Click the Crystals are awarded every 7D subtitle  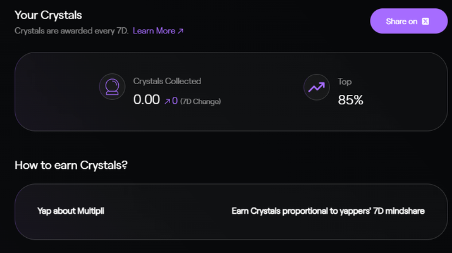(71, 31)
